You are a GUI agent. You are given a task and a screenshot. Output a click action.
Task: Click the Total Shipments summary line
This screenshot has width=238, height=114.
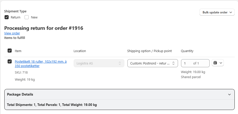(52, 105)
